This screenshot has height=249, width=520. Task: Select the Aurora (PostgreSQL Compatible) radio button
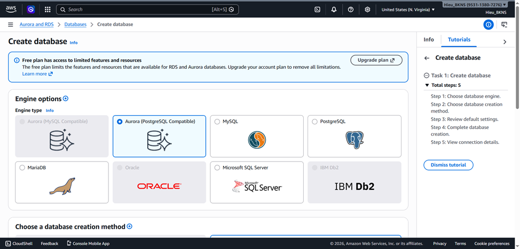click(120, 122)
